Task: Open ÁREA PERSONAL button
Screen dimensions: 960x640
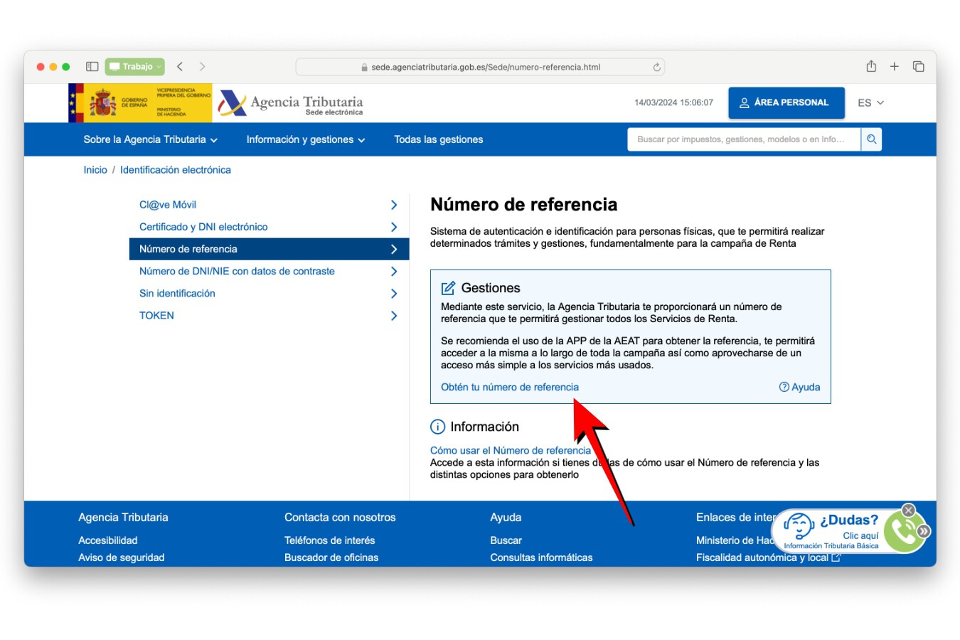Action: [786, 103]
